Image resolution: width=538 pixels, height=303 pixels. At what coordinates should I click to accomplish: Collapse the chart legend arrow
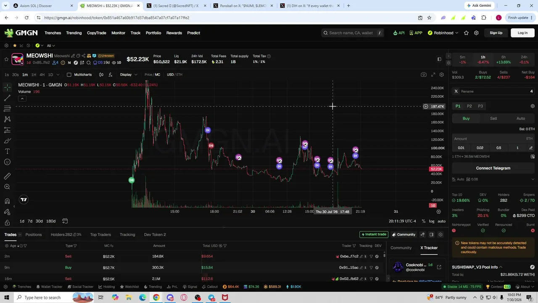click(x=22, y=98)
